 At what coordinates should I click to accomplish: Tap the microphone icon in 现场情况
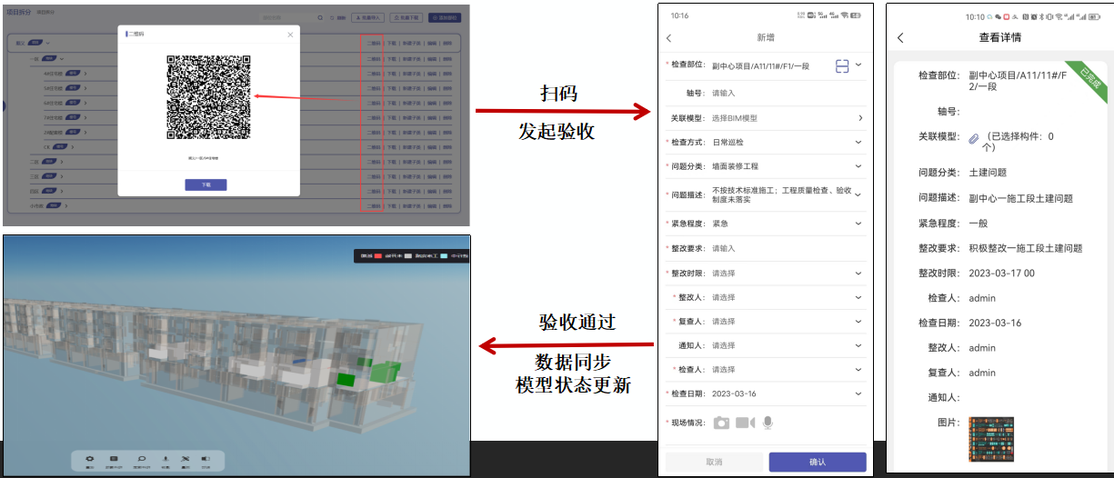click(768, 423)
